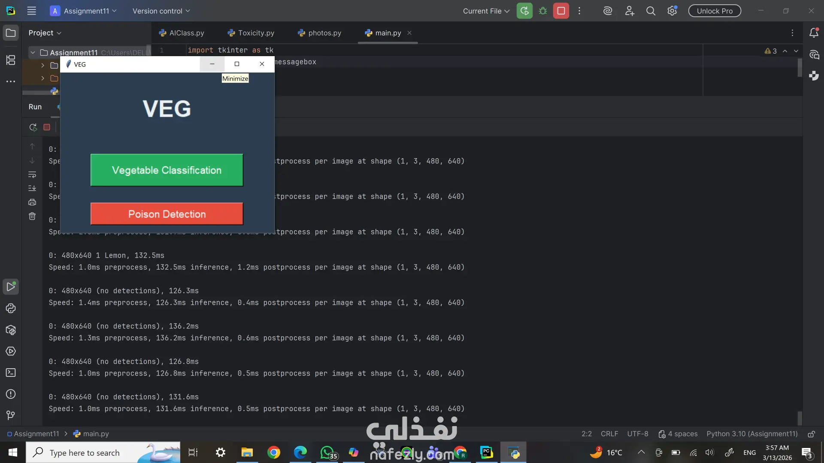Open editor tab options kebab menu

pyautogui.click(x=793, y=33)
